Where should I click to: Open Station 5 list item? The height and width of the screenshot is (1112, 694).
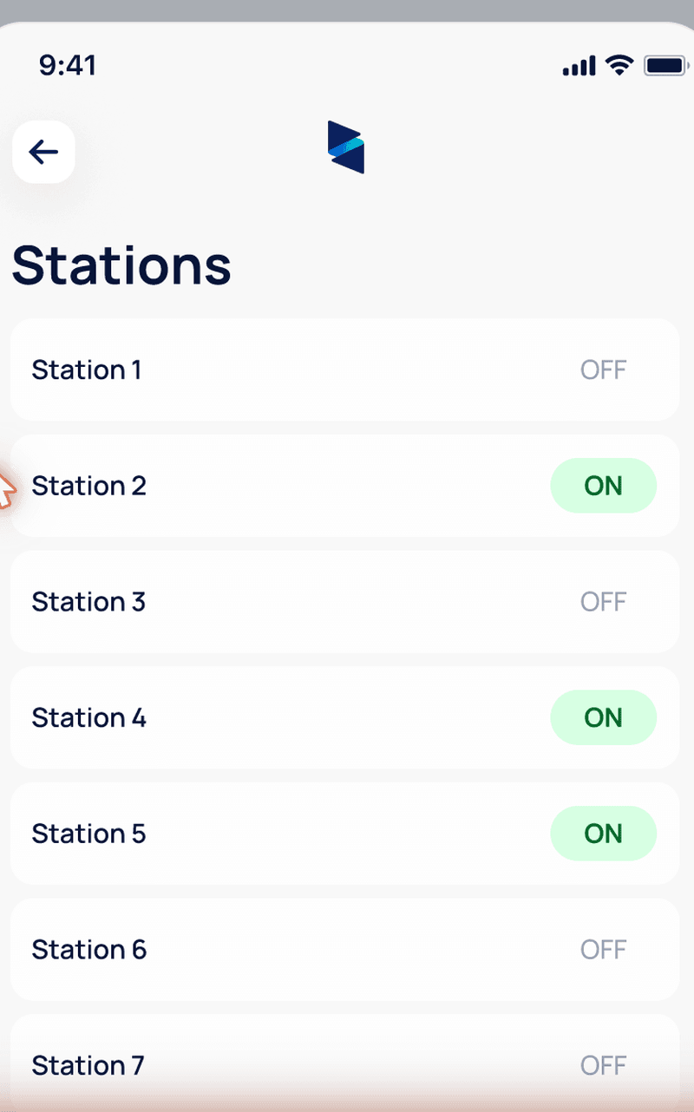[344, 834]
